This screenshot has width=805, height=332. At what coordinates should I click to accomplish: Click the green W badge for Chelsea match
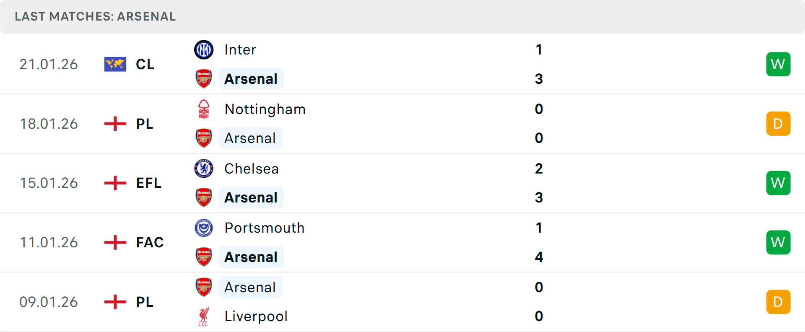(778, 183)
